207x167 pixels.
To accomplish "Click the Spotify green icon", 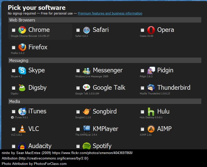I will coord(87,146).
